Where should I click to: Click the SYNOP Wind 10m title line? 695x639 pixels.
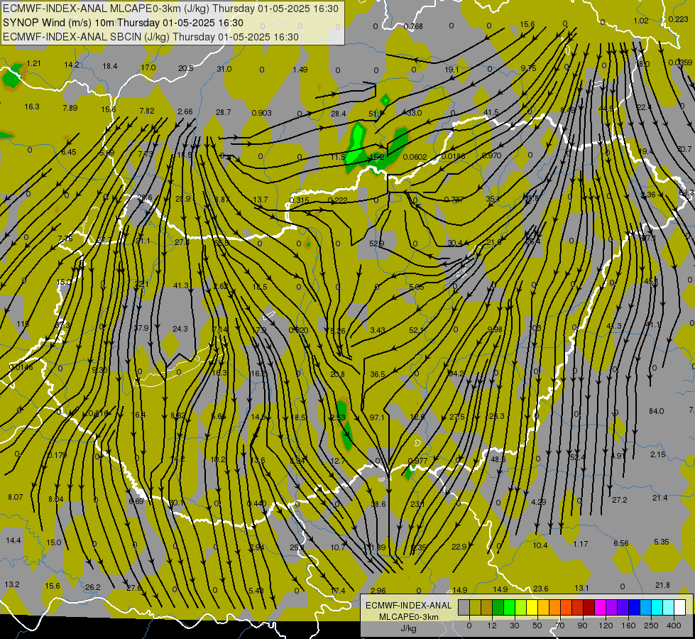pos(124,23)
